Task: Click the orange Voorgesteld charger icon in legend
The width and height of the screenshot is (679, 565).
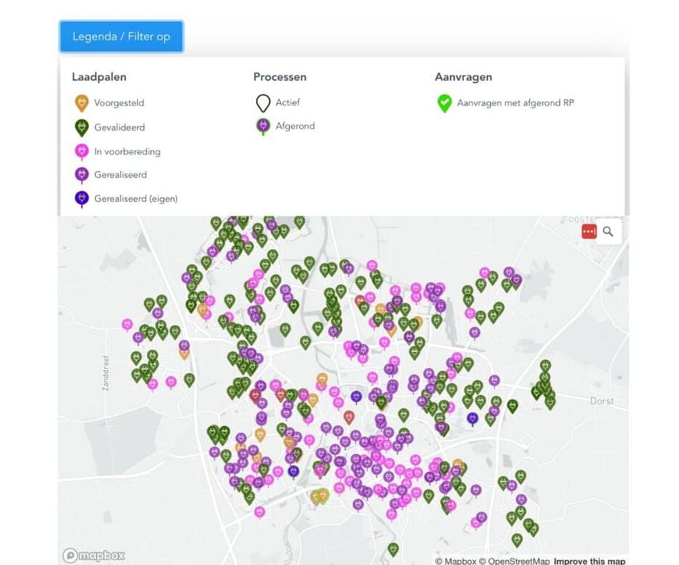Action: click(82, 103)
